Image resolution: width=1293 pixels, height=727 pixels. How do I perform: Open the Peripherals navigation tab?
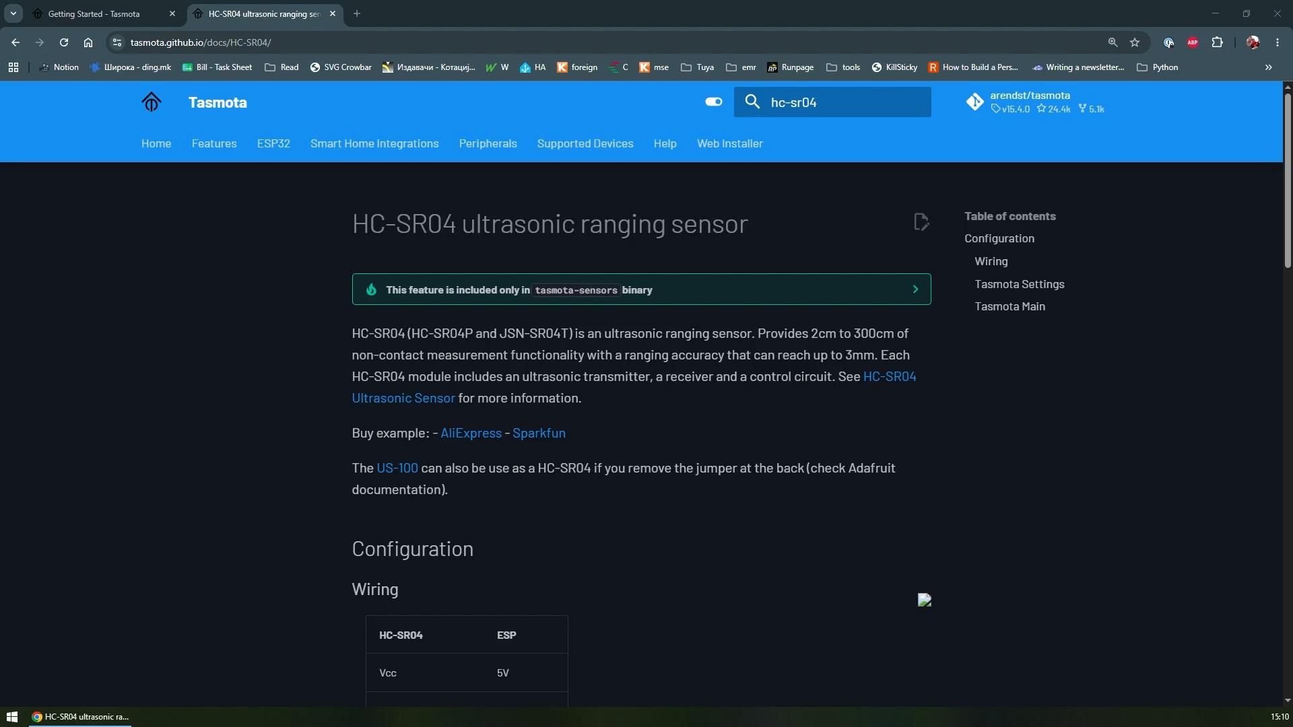pyautogui.click(x=488, y=143)
